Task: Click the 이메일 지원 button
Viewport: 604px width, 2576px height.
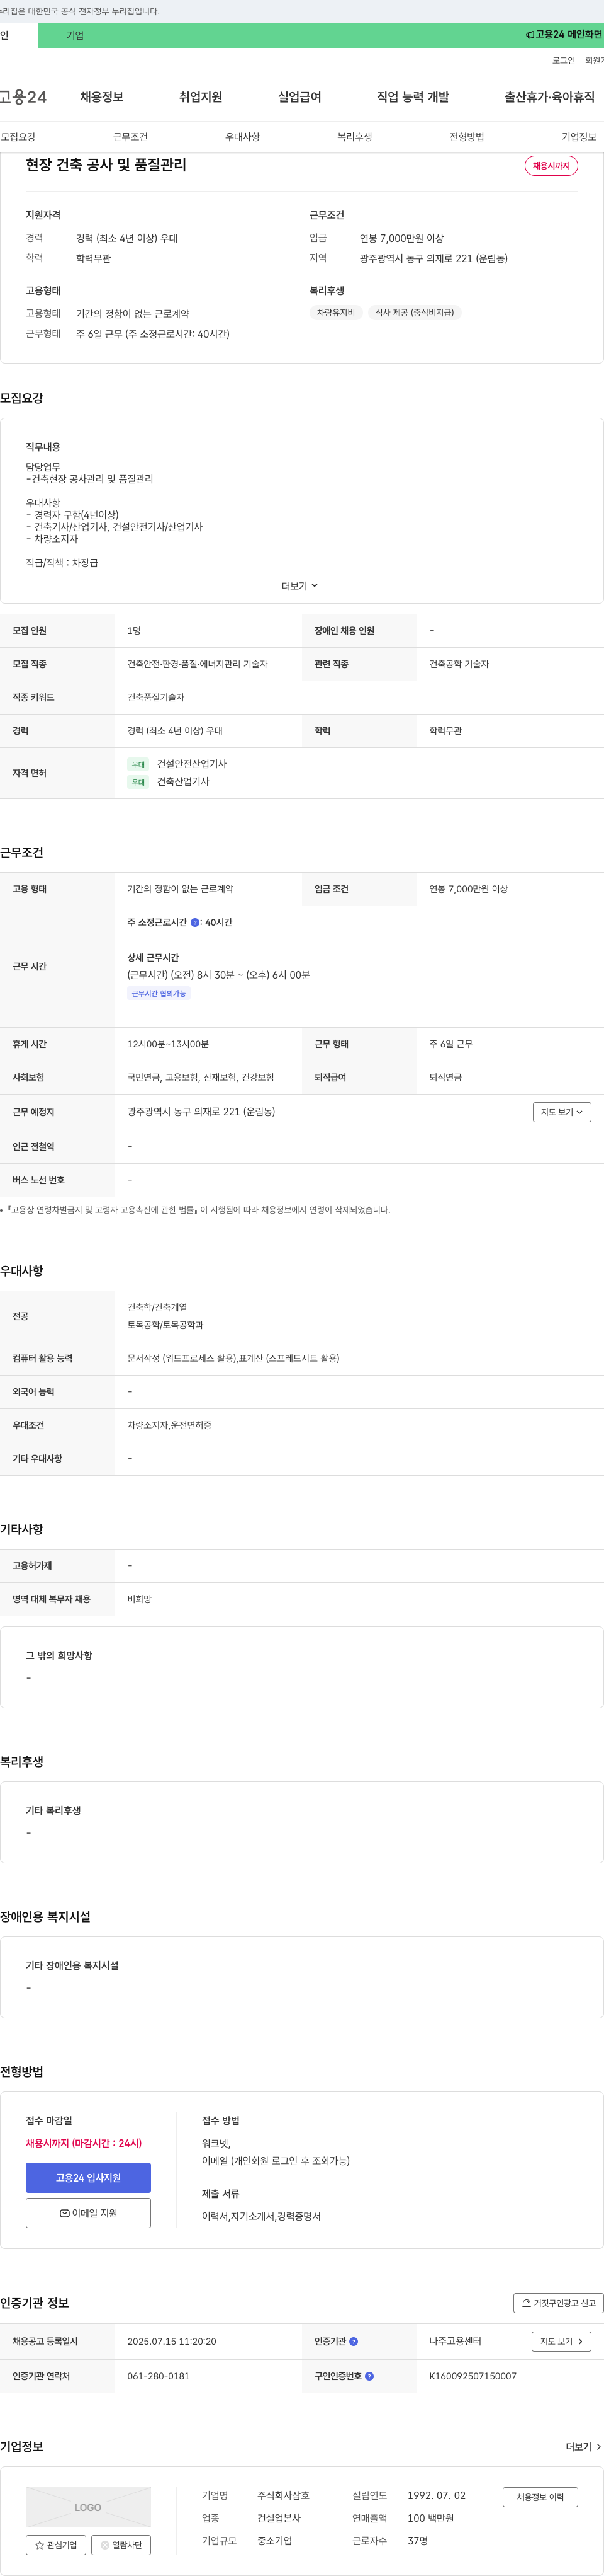Action: [x=88, y=2213]
